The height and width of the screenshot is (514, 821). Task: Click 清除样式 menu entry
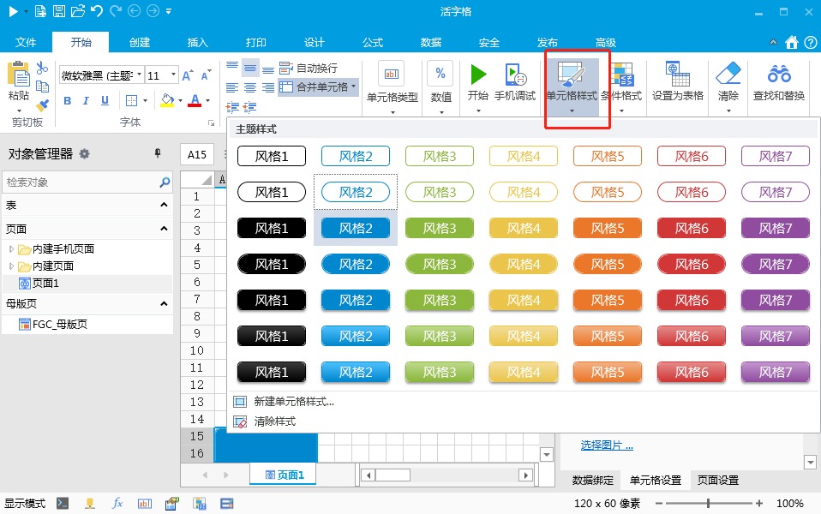coord(275,421)
